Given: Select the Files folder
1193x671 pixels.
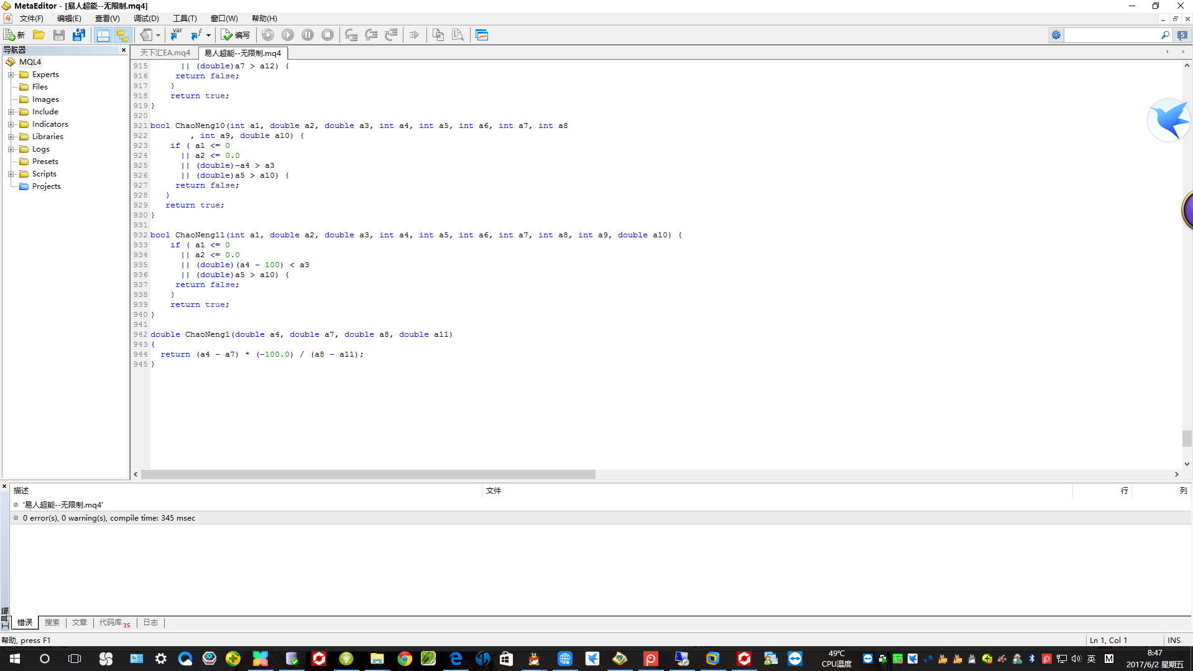Looking at the screenshot, I should (x=40, y=87).
